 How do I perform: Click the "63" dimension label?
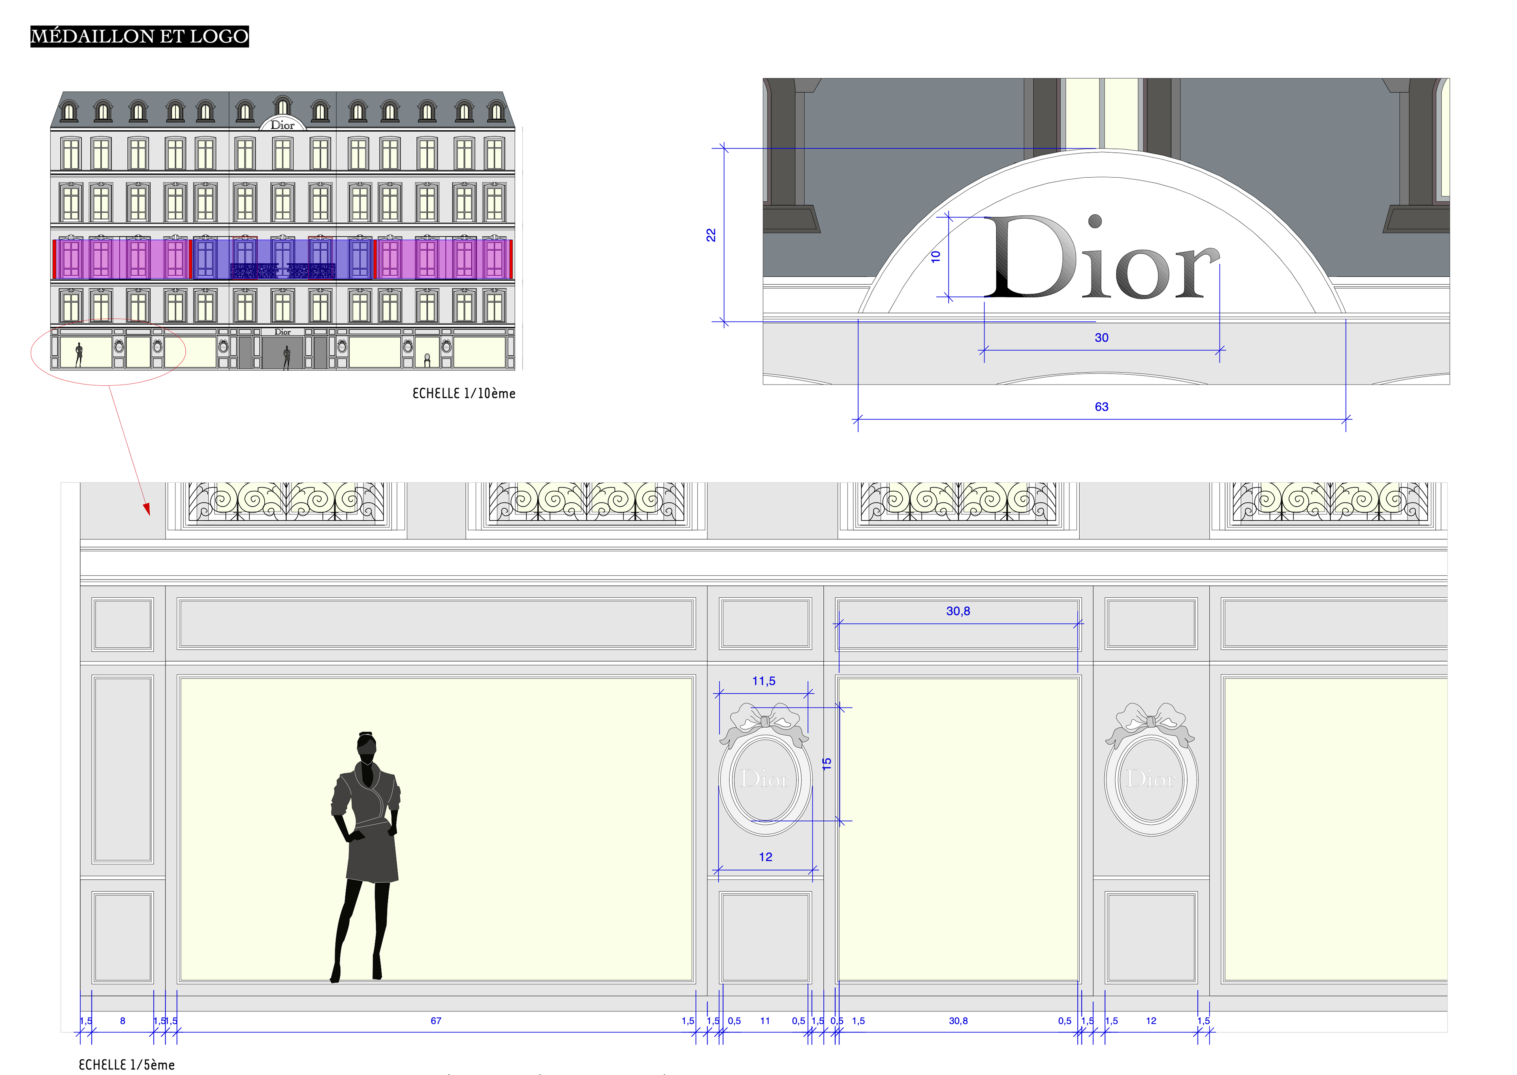point(1101,407)
